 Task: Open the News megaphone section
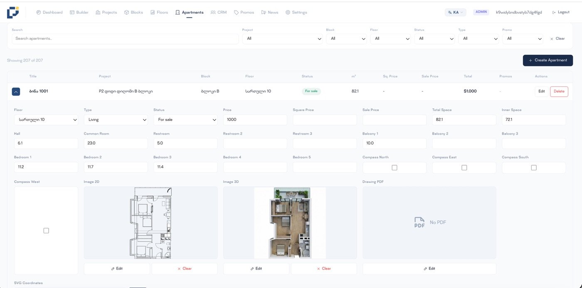click(x=270, y=12)
